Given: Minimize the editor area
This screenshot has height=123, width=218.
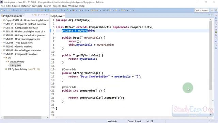Looking at the screenshot, I should (x=209, y=15).
